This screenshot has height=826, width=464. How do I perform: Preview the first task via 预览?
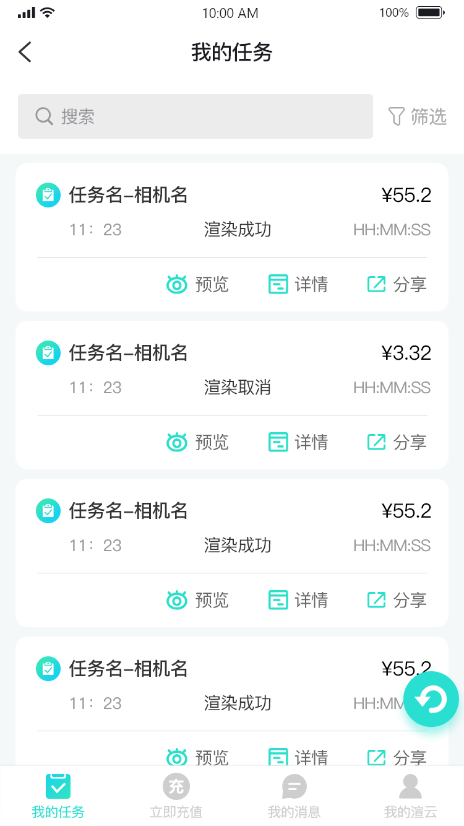coord(198,284)
